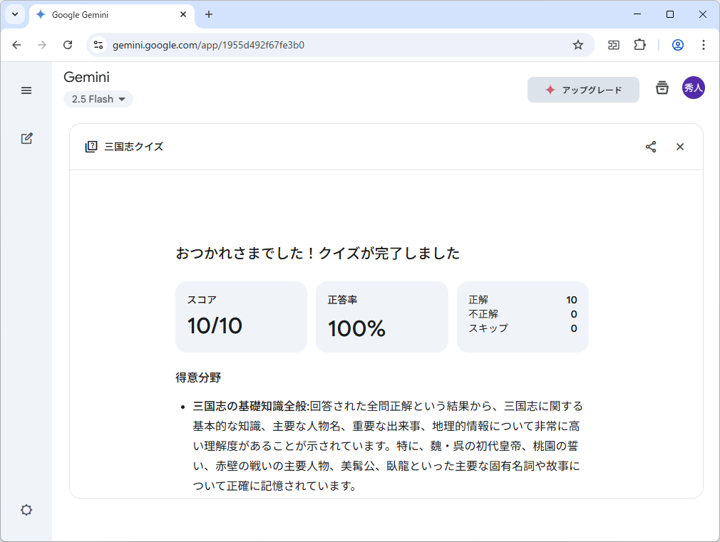The height and width of the screenshot is (542, 720).
Task: Close the 三国志クイズ card
Action: point(679,147)
